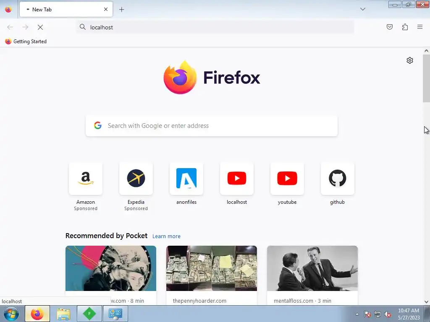This screenshot has width=430, height=322.
Task: Open control panel taskbar icon
Action: (x=115, y=314)
